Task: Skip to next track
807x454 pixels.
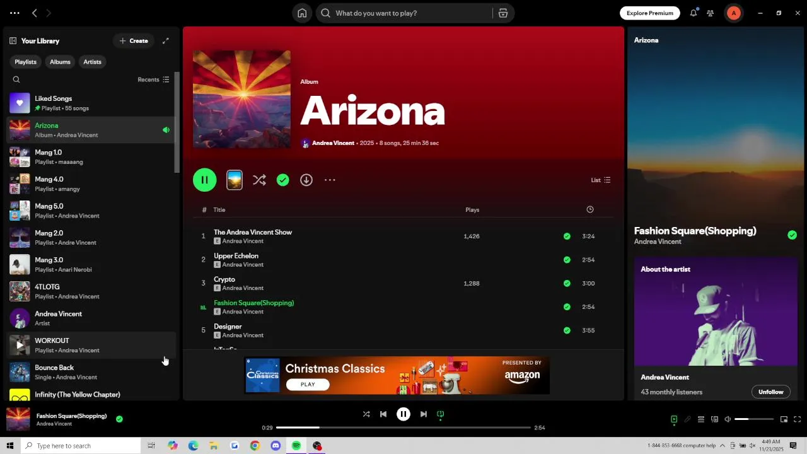Action: pos(424,414)
